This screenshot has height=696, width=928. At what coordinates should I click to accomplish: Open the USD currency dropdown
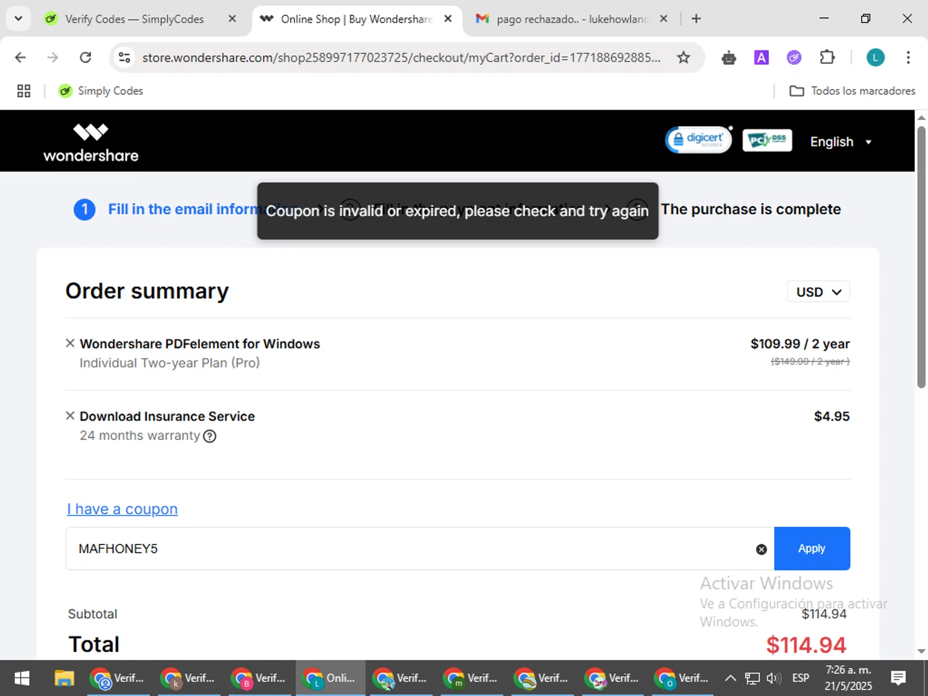click(x=818, y=292)
